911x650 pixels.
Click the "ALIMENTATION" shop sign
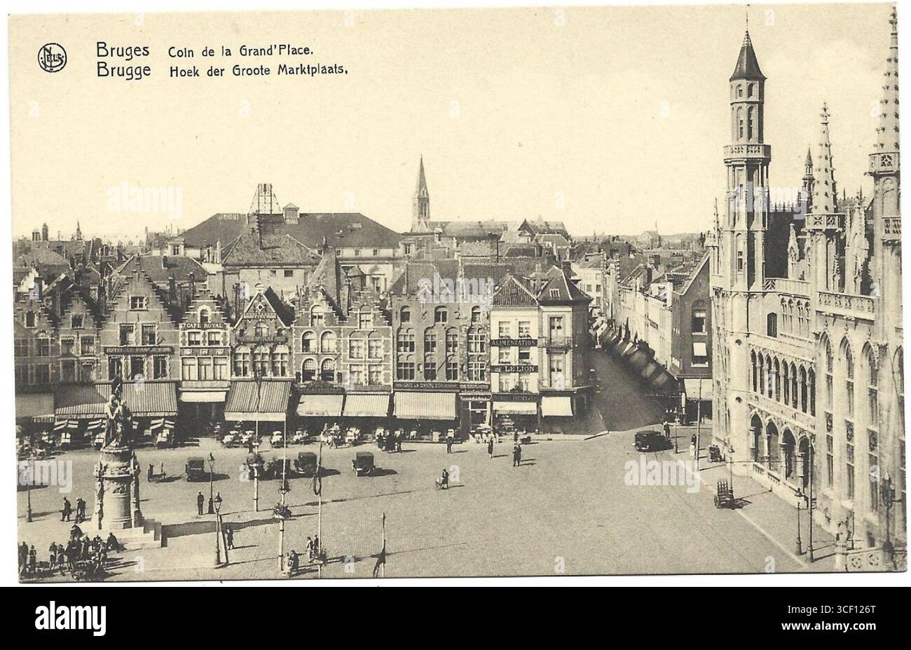(x=514, y=342)
